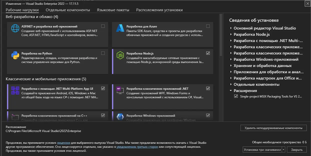Image resolution: width=311 pixels, height=156 pixels.
Task: Open the install mode dropdown arrow
Action: pyautogui.click(x=283, y=150)
